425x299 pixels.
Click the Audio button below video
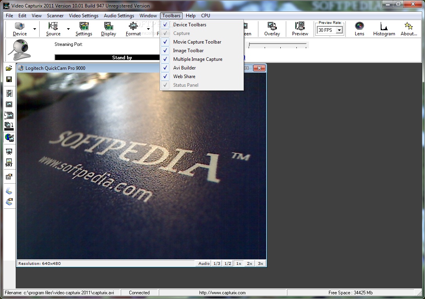(203, 263)
